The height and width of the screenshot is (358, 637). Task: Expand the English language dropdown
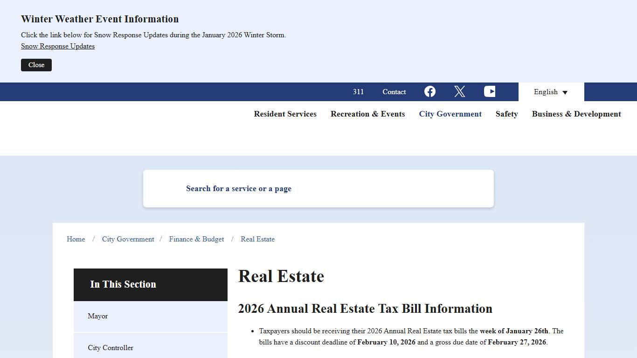coord(551,92)
